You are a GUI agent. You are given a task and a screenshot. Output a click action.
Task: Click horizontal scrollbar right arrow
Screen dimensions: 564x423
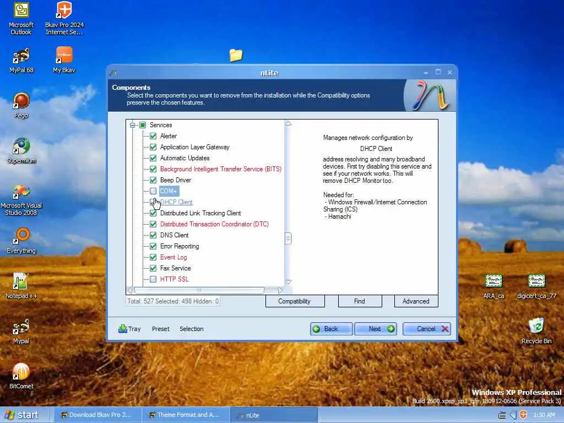[280, 290]
